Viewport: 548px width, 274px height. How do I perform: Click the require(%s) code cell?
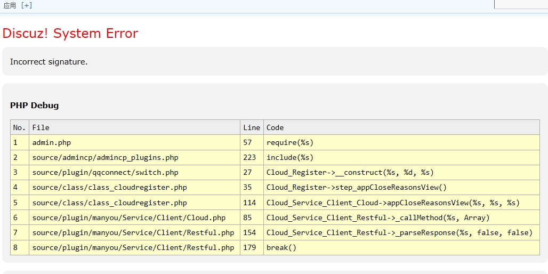click(290, 142)
